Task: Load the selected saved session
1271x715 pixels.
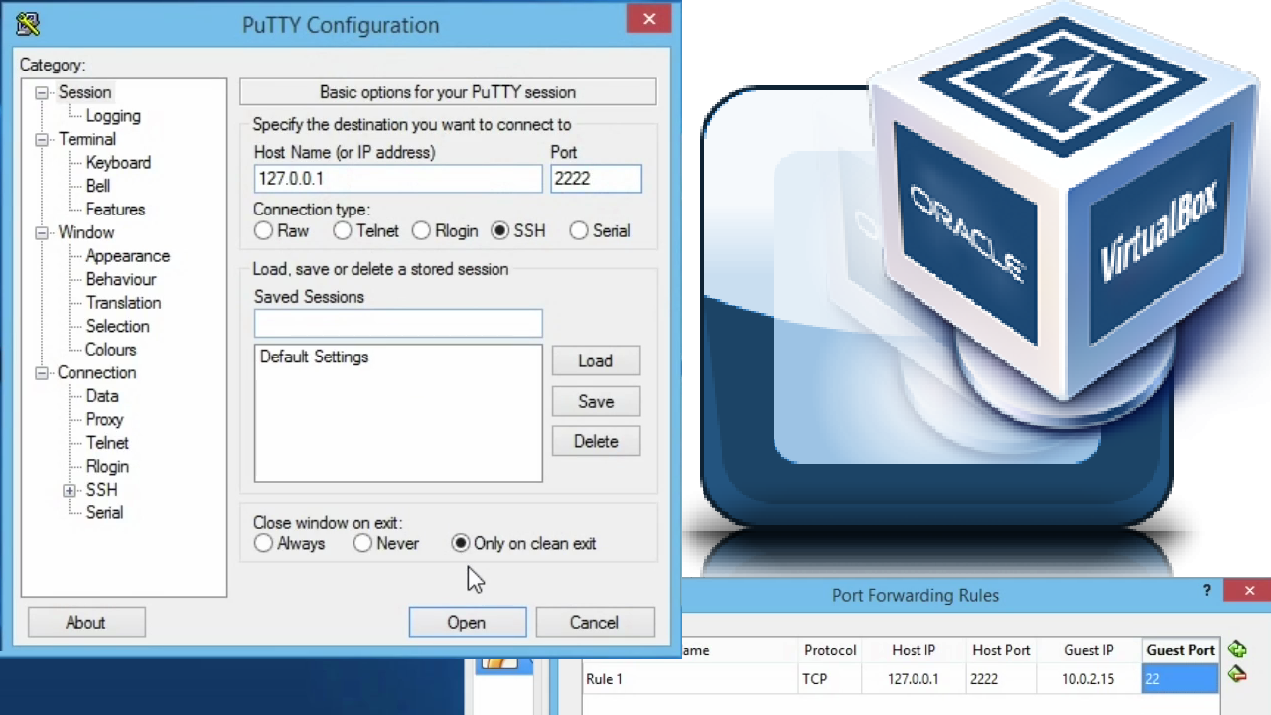Action: click(x=596, y=361)
